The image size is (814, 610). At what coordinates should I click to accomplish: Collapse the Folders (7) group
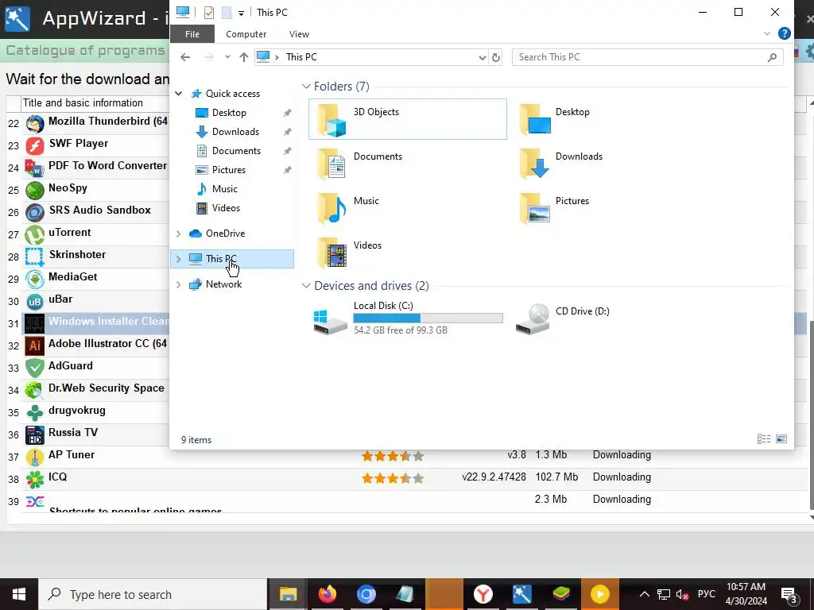[306, 86]
